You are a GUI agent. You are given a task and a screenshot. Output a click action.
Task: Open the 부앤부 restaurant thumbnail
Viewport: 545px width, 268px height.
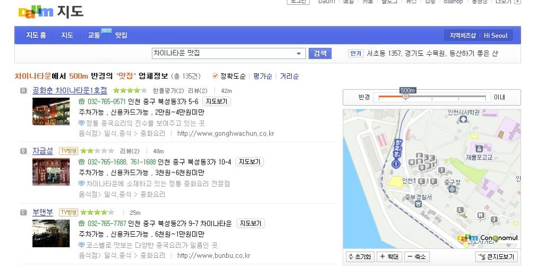pyautogui.click(x=51, y=233)
